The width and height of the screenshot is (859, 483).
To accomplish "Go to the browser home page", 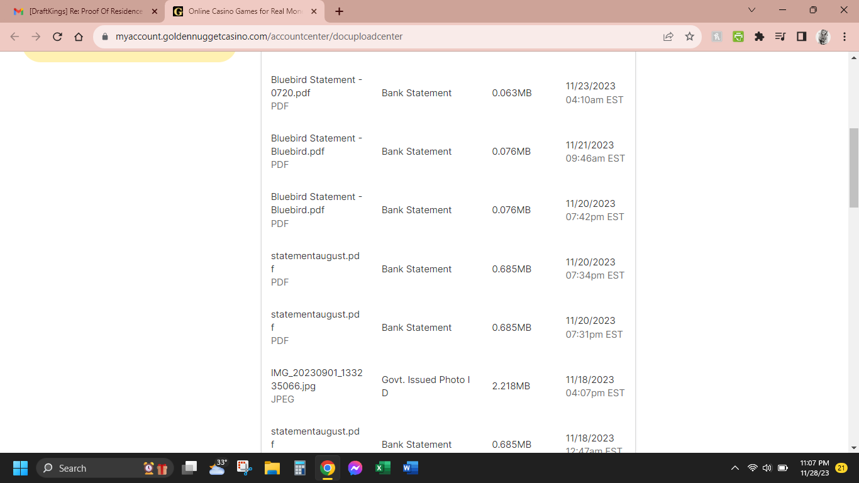I will (79, 36).
